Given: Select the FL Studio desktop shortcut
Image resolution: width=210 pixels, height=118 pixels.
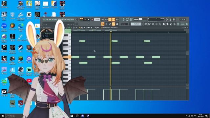Looking at the screenshot, I should click(x=12, y=26).
